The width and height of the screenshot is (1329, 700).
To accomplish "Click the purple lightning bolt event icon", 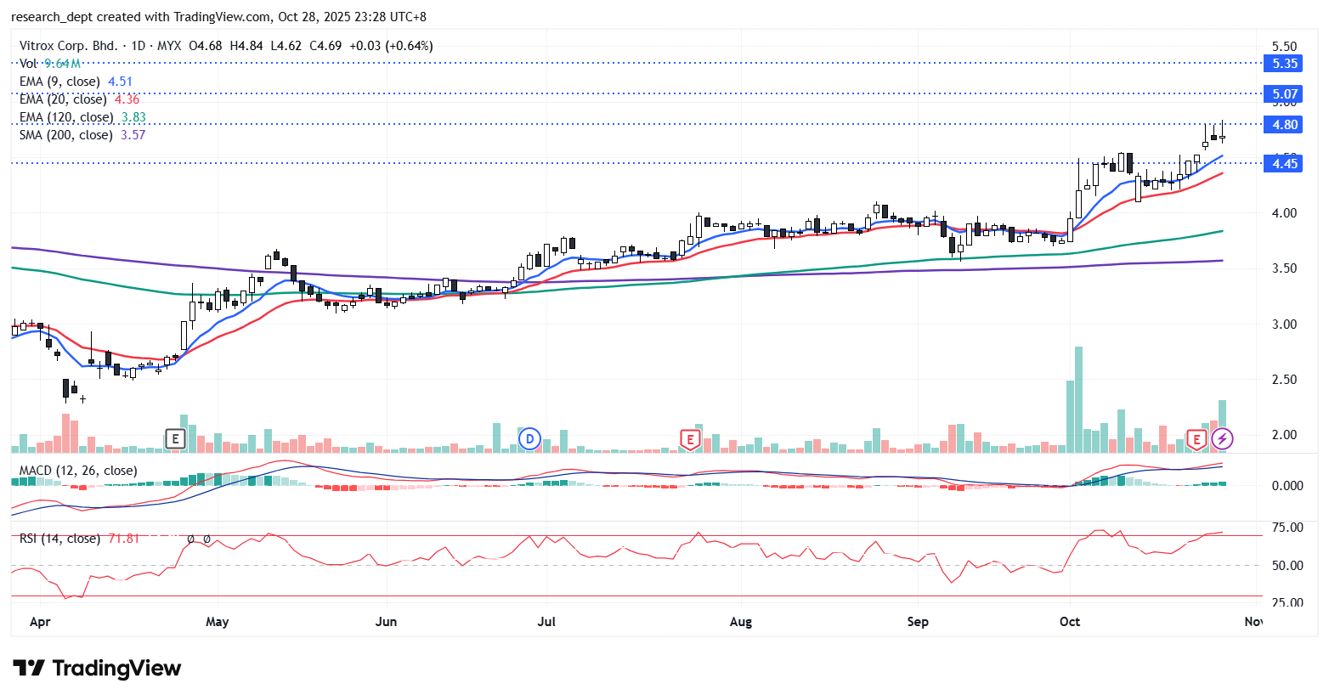I will (x=1222, y=439).
